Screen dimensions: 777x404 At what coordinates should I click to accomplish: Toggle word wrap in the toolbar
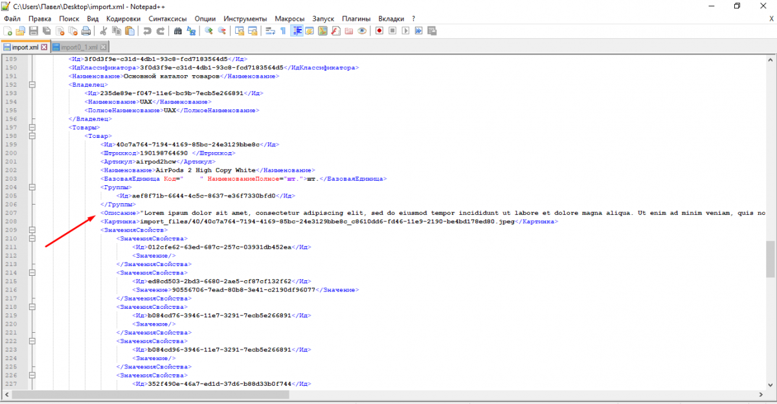(x=269, y=30)
